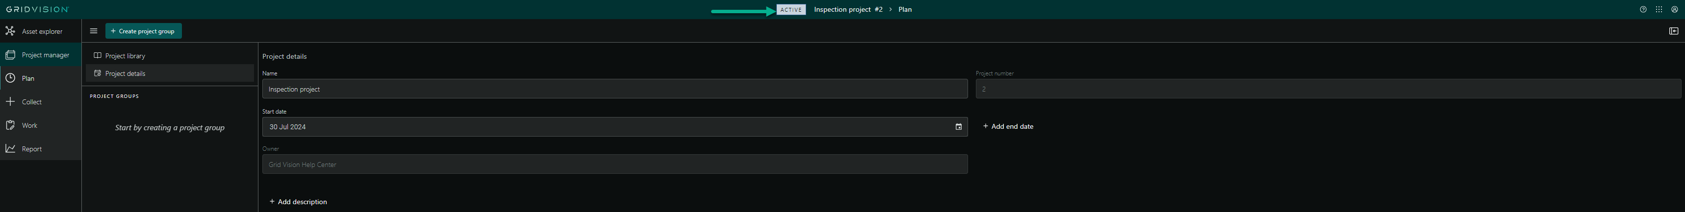Open the user account menu
The height and width of the screenshot is (212, 1685).
(1675, 10)
